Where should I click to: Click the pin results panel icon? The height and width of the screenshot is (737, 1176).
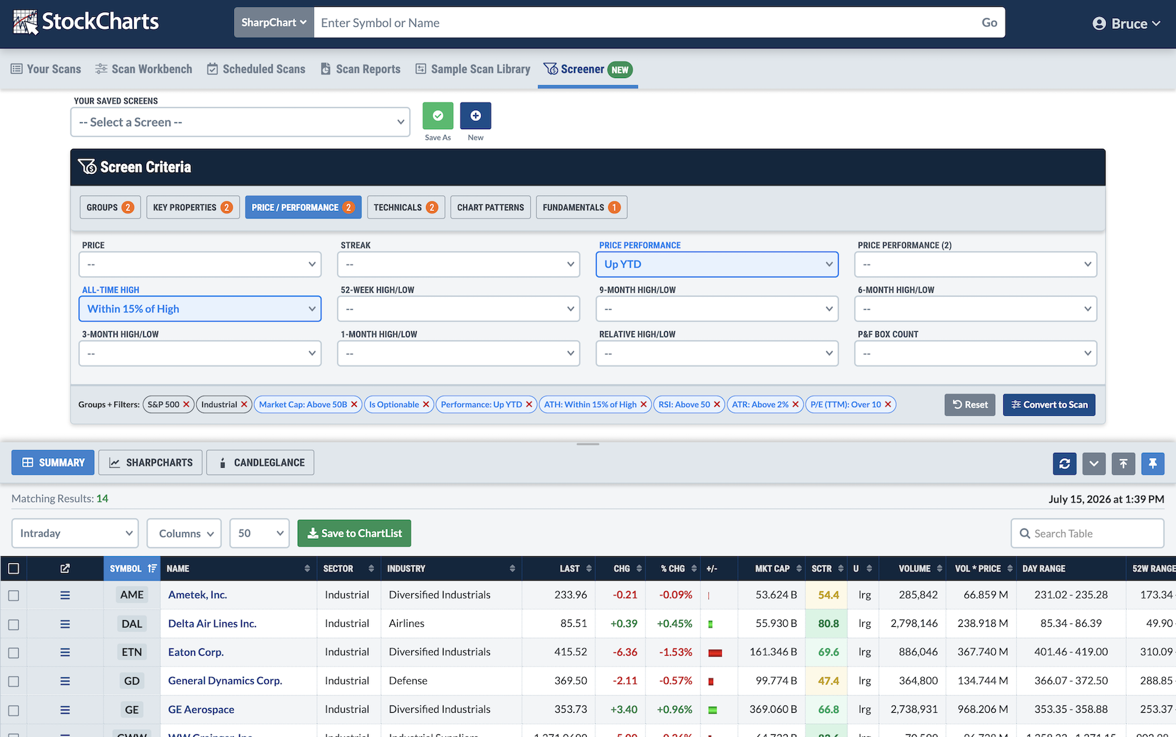(1152, 464)
